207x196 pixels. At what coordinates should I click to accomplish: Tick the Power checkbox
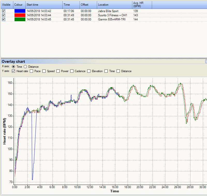[58, 71]
